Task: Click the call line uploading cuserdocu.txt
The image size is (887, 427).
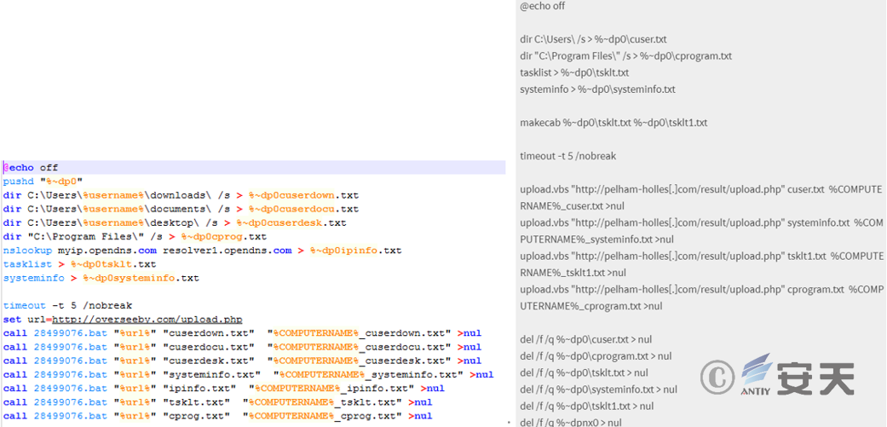Action: click(x=241, y=347)
